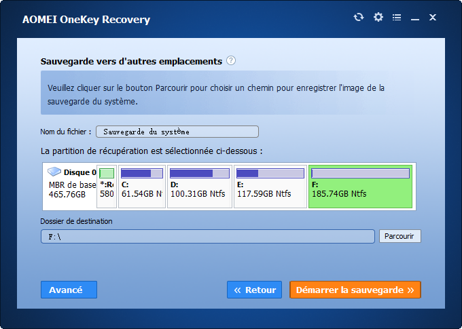Screen dimensions: 462x329
Task: Click Démarrer la sauvegarde button
Action: pos(355,290)
